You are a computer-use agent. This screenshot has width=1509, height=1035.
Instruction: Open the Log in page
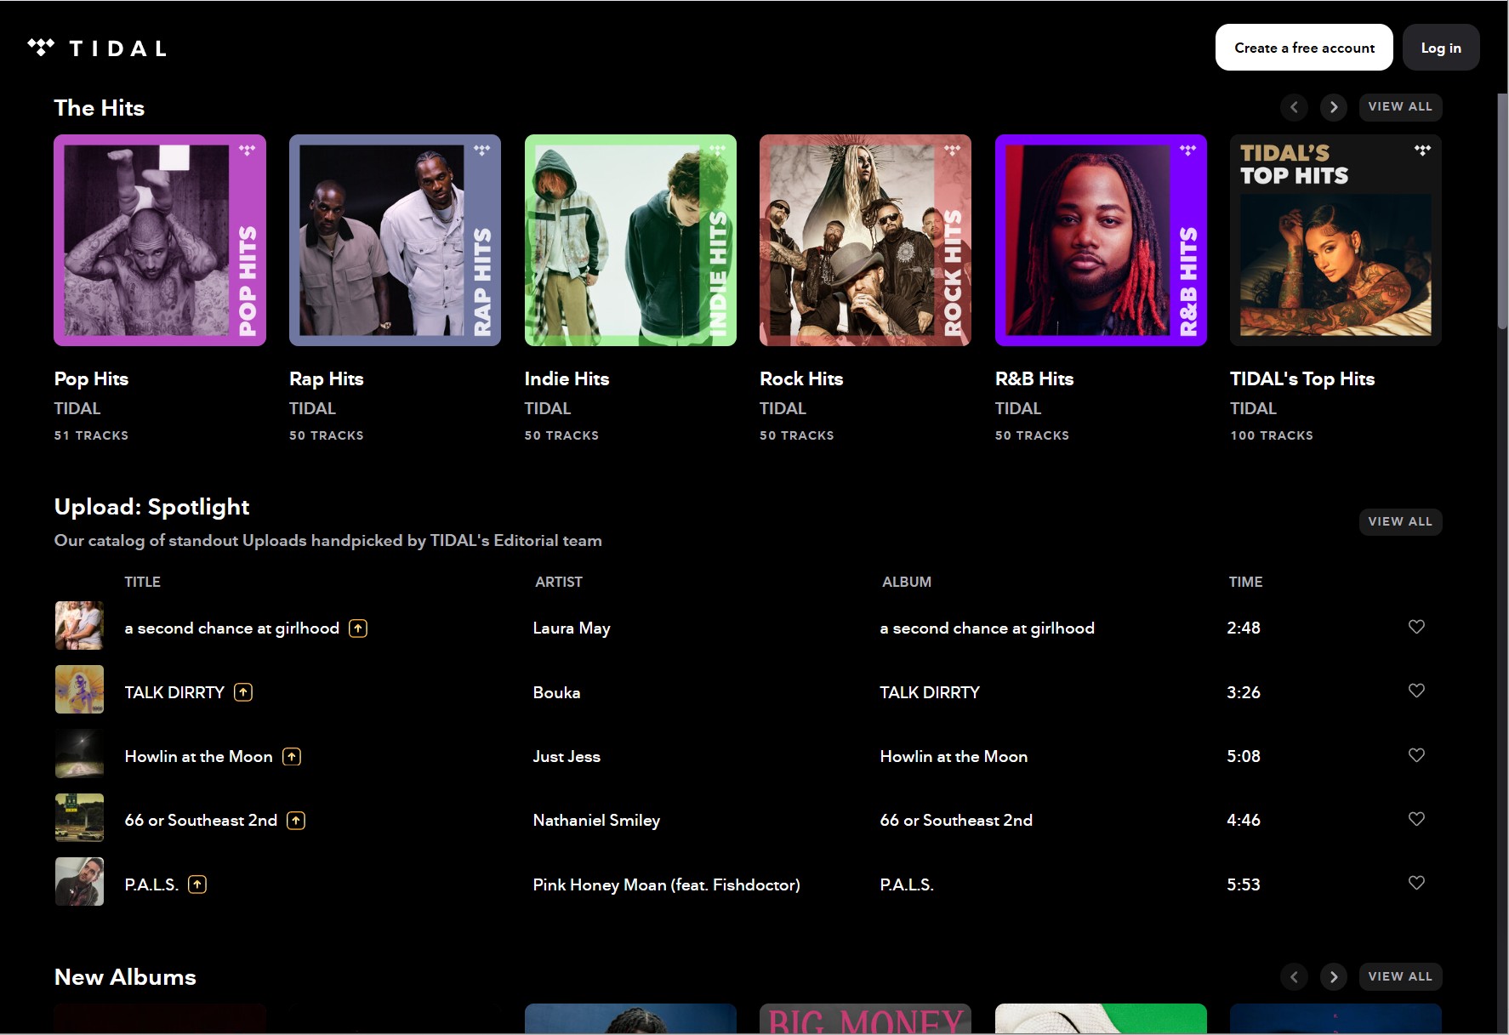pyautogui.click(x=1441, y=48)
